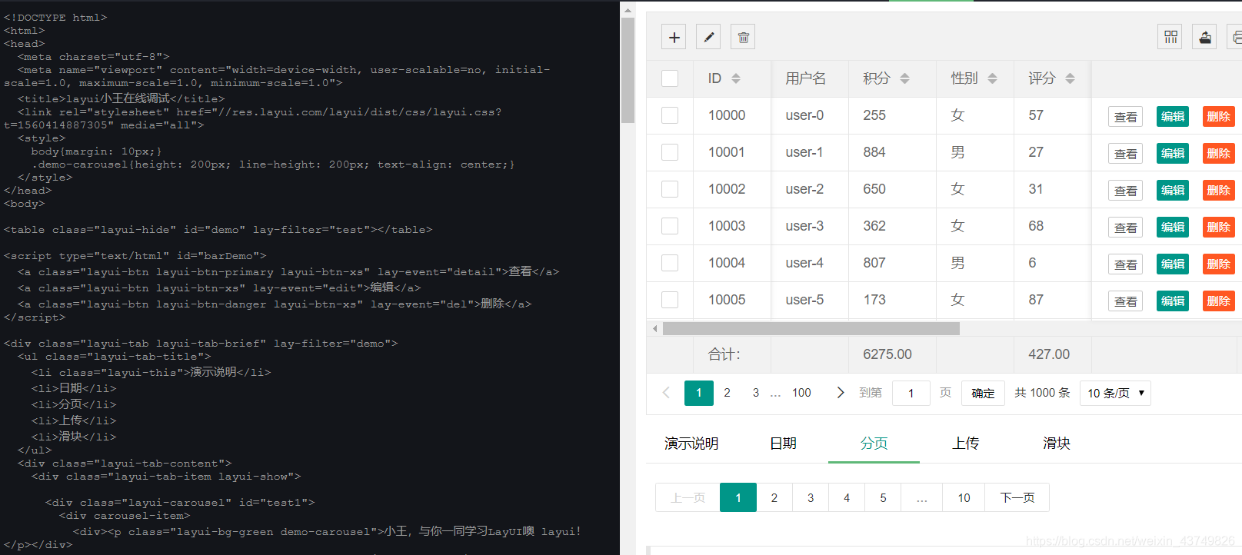The image size is (1242, 555).
Task: Click the 上一页 previous page button
Action: click(x=688, y=497)
